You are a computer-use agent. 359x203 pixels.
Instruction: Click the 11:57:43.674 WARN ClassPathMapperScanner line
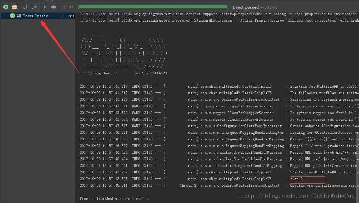(219, 119)
